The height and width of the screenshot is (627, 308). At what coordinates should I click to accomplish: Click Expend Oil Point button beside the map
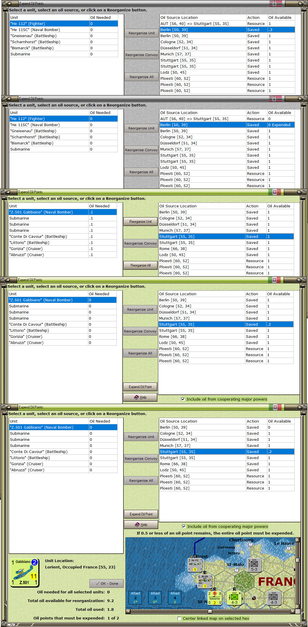pyautogui.click(x=141, y=514)
